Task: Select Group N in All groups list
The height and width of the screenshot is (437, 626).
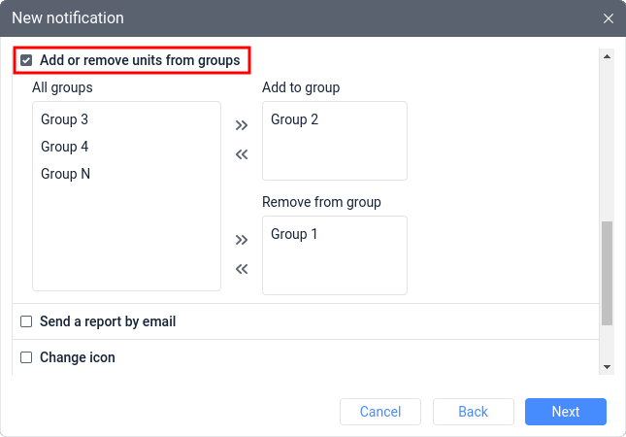Action: [66, 174]
